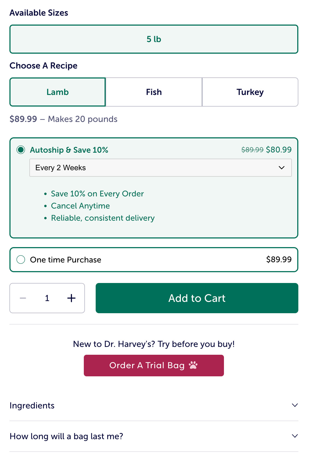Viewport: 311px width, 464px height.
Task: Choose the Turkey recipe
Action: click(x=250, y=92)
